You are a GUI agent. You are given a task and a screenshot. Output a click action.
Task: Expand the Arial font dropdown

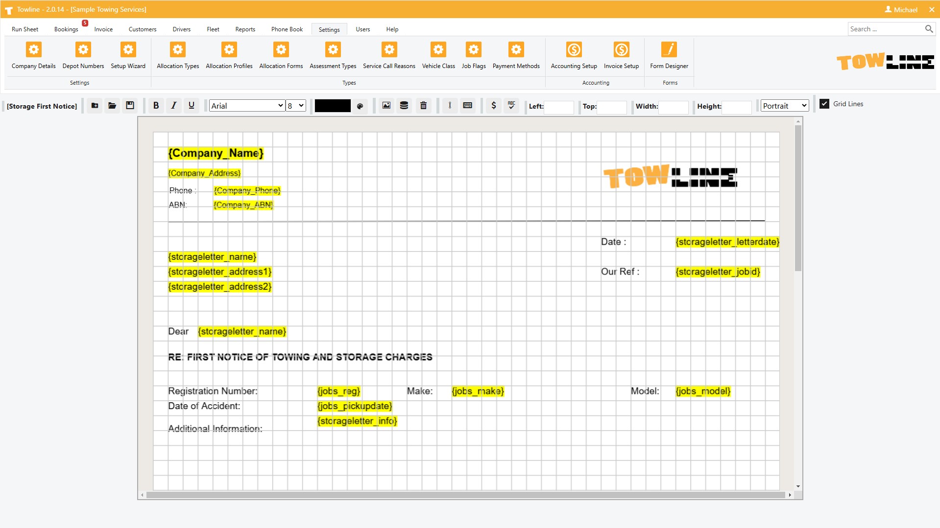(247, 106)
